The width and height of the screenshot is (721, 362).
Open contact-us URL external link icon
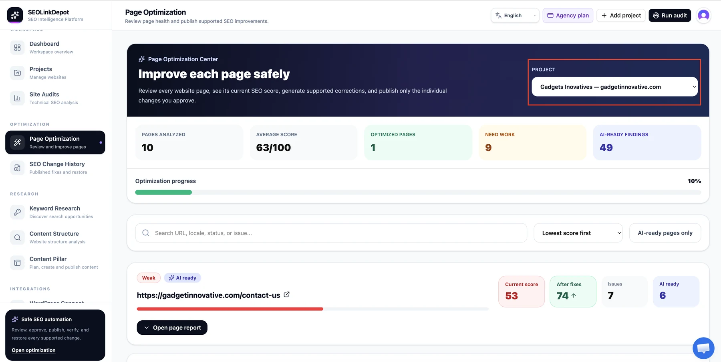click(287, 295)
